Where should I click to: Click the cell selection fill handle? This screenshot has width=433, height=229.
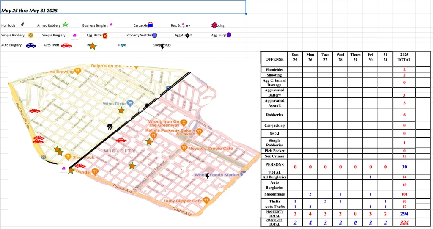pos(246,14)
